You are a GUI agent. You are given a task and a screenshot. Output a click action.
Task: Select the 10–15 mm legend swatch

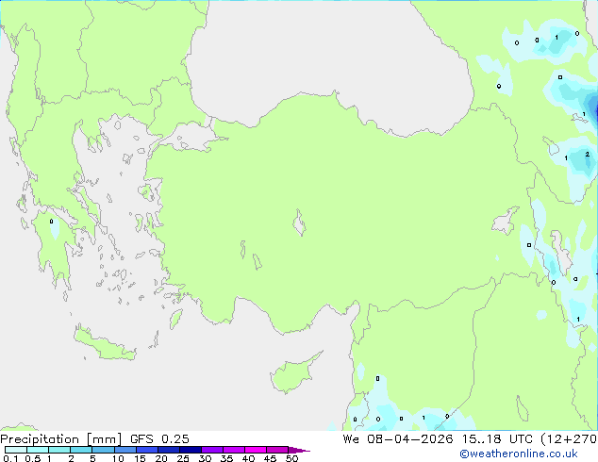coord(125,450)
